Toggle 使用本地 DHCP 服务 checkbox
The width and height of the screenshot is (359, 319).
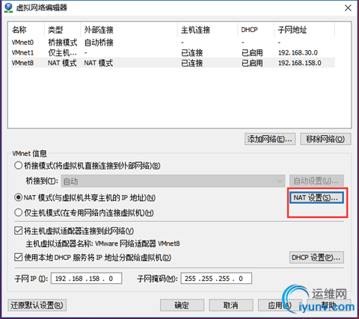18,257
